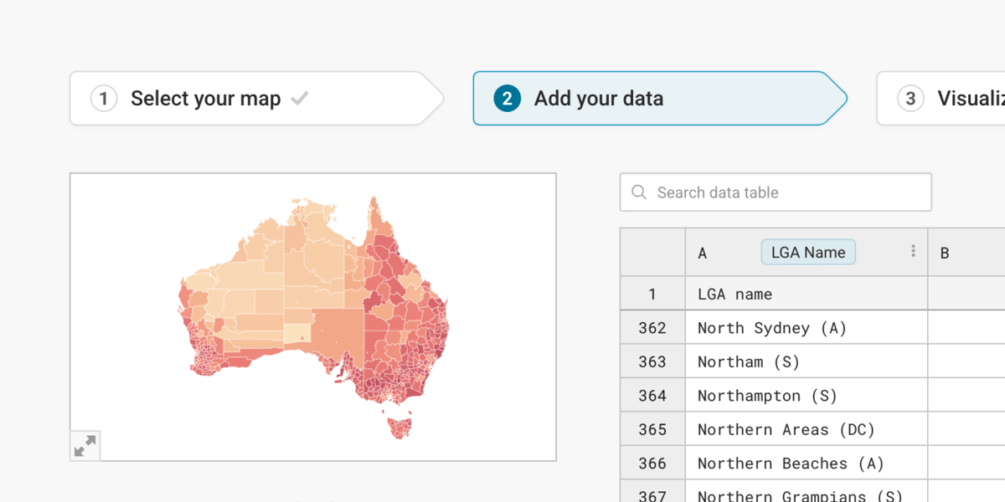Select the 'Northern Beaches (A)' cell

pyautogui.click(x=807, y=463)
